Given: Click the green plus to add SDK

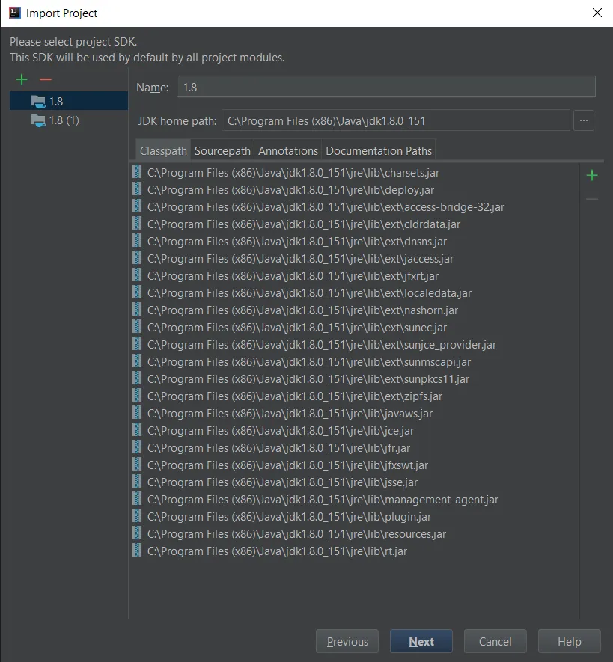Looking at the screenshot, I should coord(22,79).
